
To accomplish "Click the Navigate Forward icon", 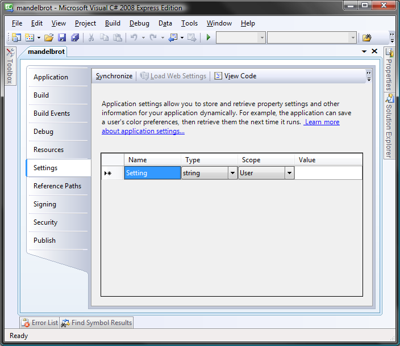I will click(192, 37).
